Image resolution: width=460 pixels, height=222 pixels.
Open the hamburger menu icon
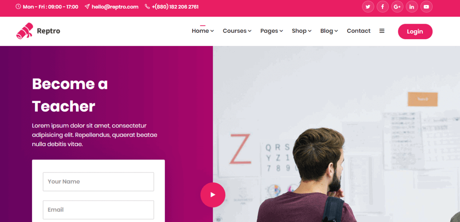point(382,31)
